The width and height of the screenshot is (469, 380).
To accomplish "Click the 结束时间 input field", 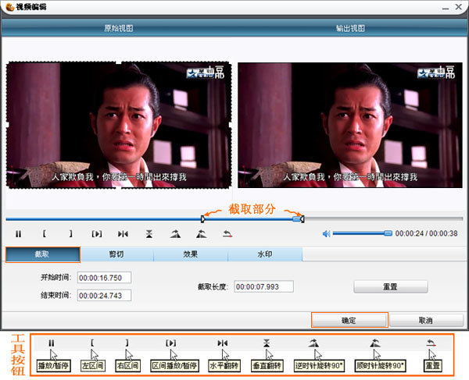I will click(x=104, y=296).
